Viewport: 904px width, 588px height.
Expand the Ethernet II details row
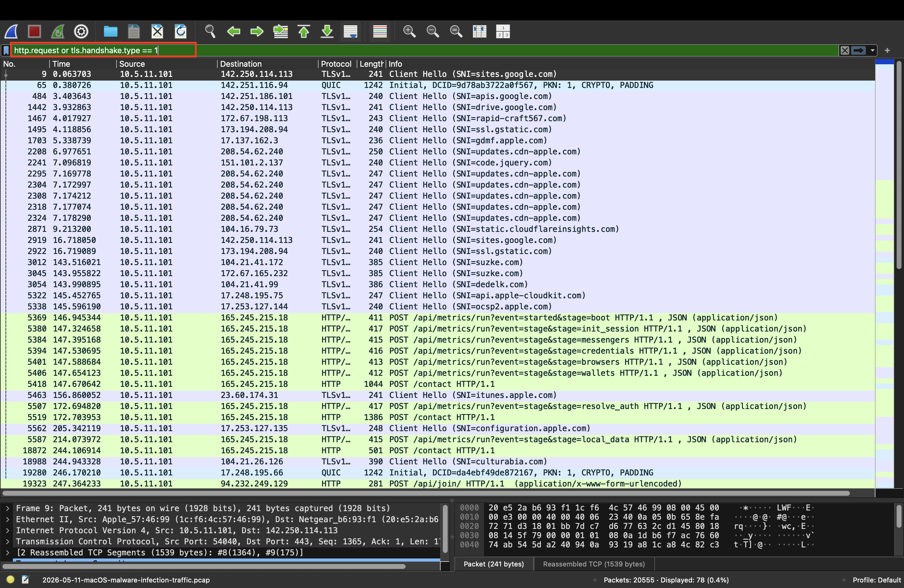pyautogui.click(x=7, y=519)
